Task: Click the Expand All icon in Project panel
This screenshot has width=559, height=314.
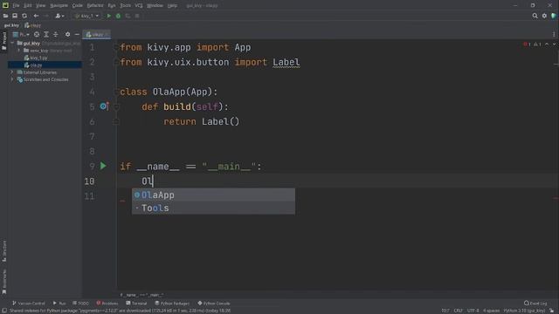Action: [46, 34]
